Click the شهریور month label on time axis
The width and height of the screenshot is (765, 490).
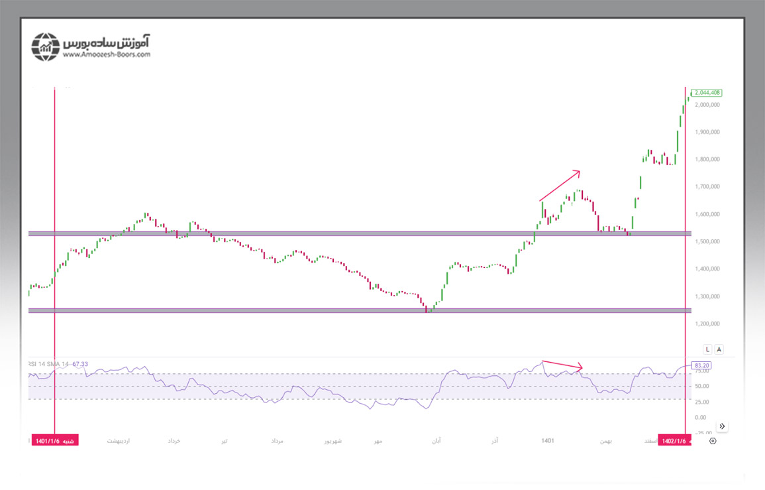[332, 440]
